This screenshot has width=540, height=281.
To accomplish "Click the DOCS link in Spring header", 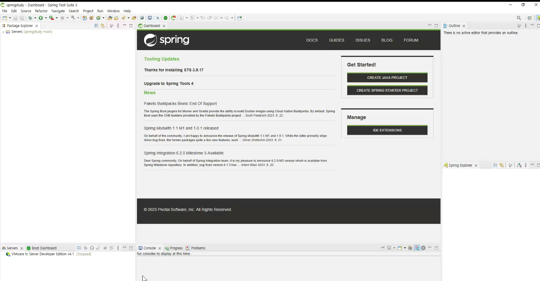I will (312, 40).
